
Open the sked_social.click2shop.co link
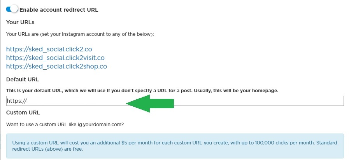coord(56,66)
